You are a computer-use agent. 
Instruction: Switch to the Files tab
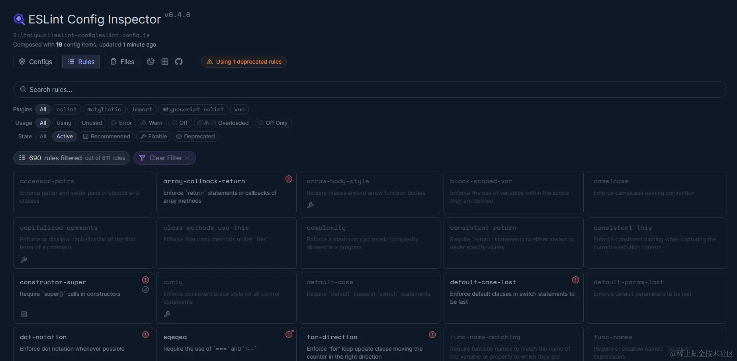click(x=122, y=62)
